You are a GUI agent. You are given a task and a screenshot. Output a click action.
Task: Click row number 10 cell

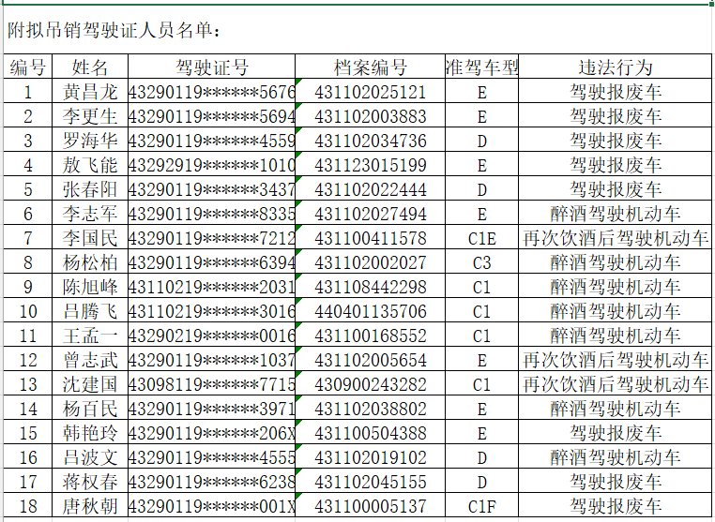(28, 311)
